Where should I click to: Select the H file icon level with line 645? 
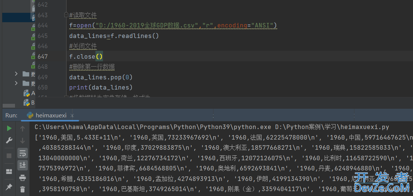coord(33,37)
